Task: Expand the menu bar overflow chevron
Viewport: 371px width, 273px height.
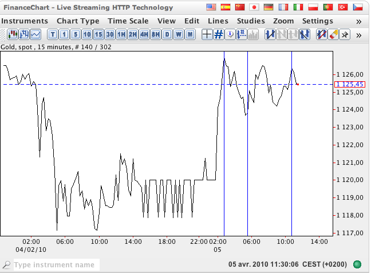Action: pyautogui.click(x=359, y=21)
